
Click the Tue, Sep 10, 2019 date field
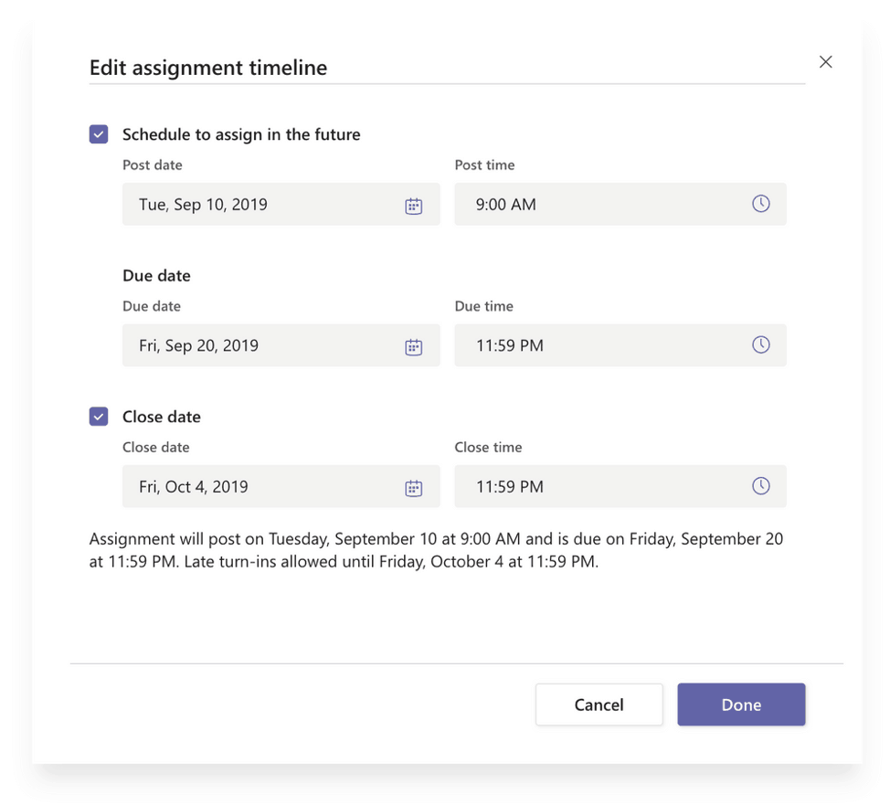(x=256, y=205)
